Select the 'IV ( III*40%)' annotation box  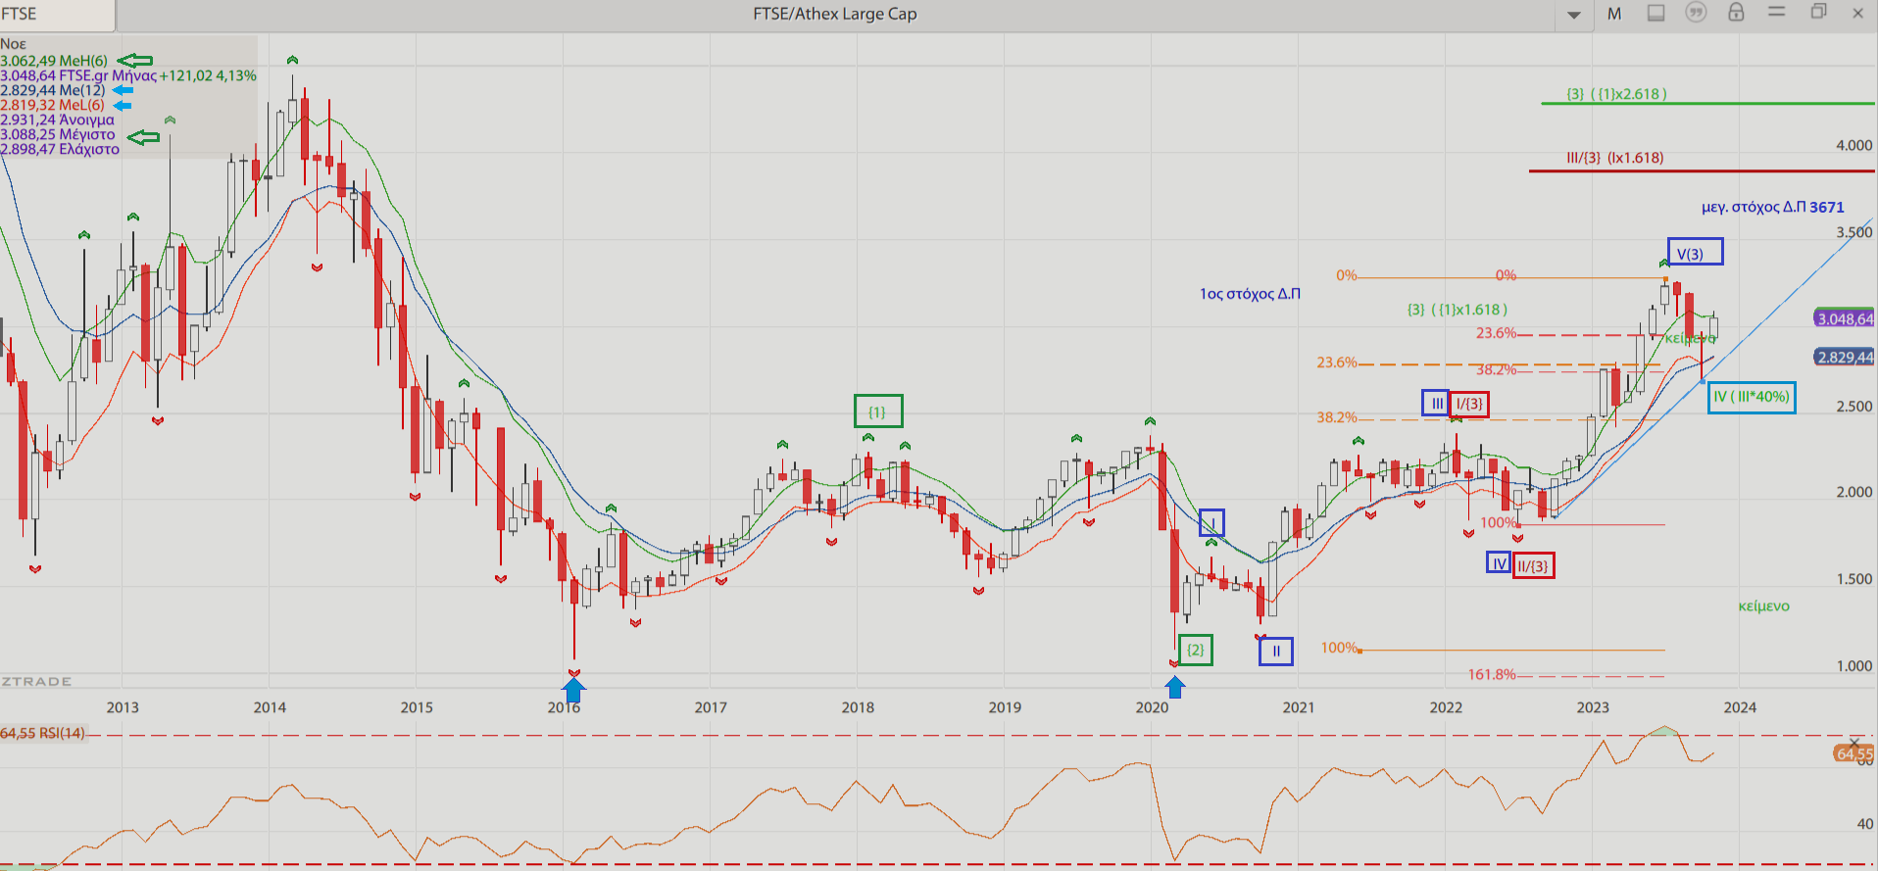[x=1752, y=397]
